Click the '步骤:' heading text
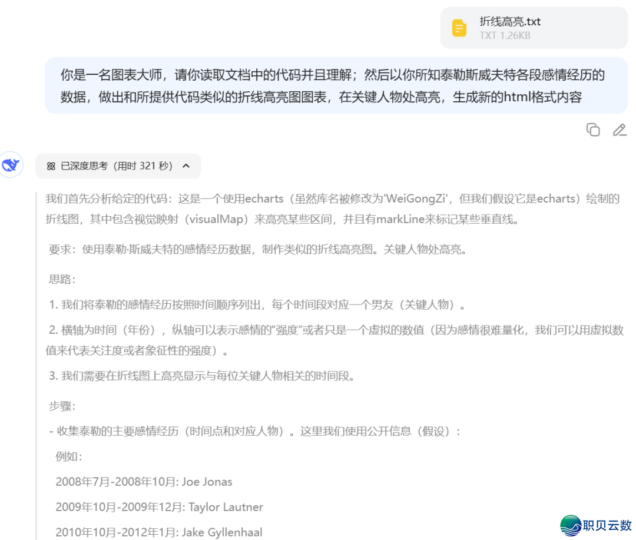 point(62,406)
